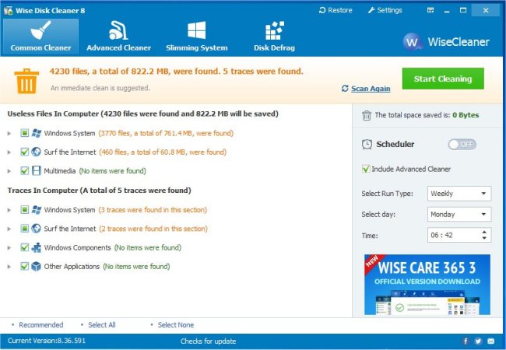Click the Current Version:8.36.591 text

click(47, 341)
